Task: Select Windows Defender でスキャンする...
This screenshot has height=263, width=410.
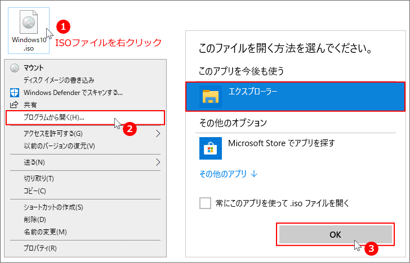Action: coord(86,92)
